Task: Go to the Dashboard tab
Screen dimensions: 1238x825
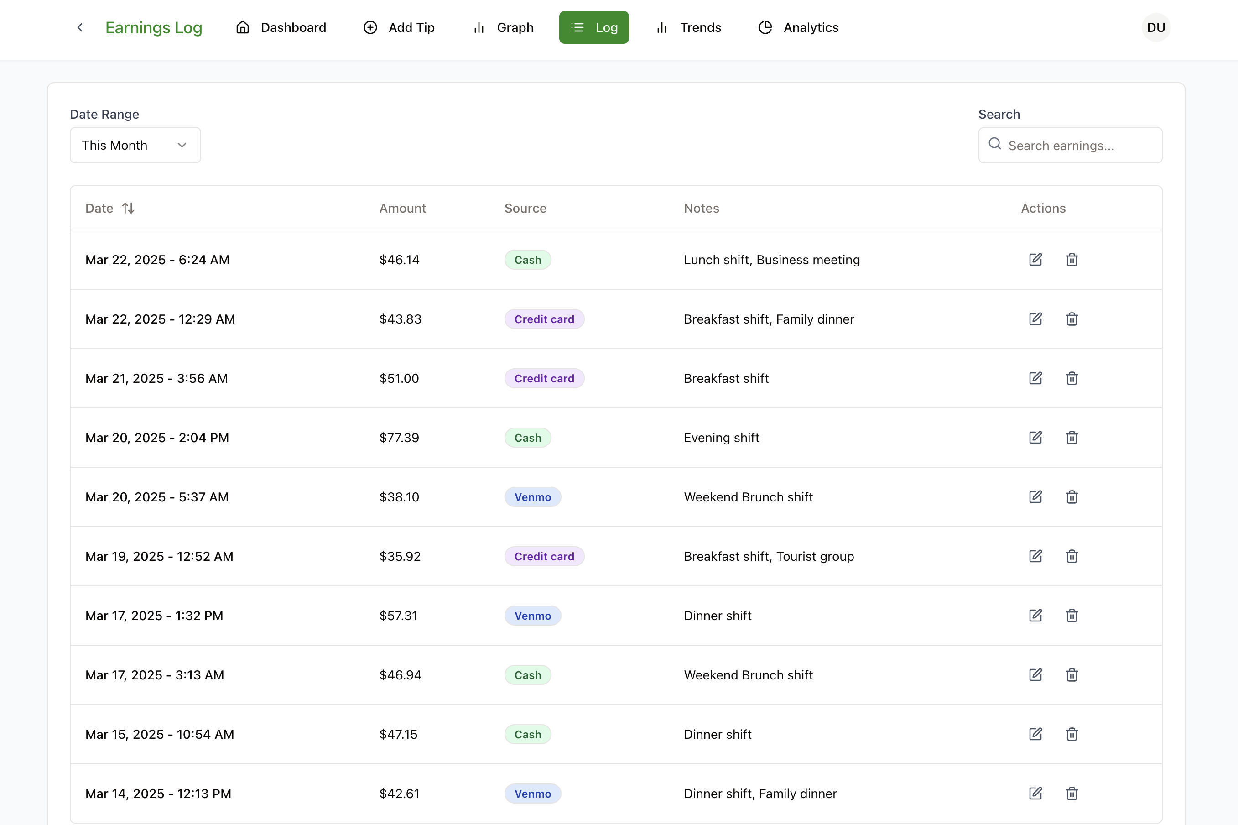Action: coord(281,27)
